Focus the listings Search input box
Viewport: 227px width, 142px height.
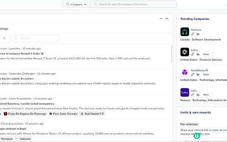[x=35, y=38]
